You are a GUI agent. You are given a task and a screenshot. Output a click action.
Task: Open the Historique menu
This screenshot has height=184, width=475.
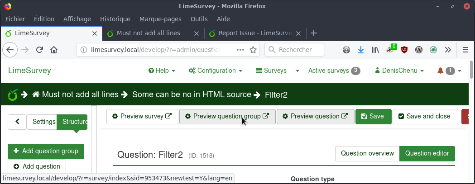(115, 19)
